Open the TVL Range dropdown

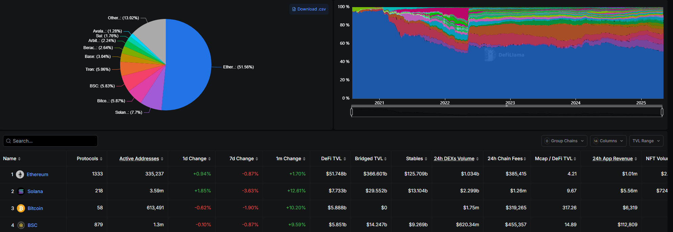tap(646, 141)
